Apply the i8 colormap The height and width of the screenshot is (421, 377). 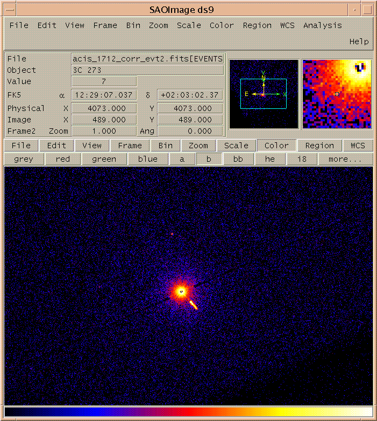(x=302, y=159)
